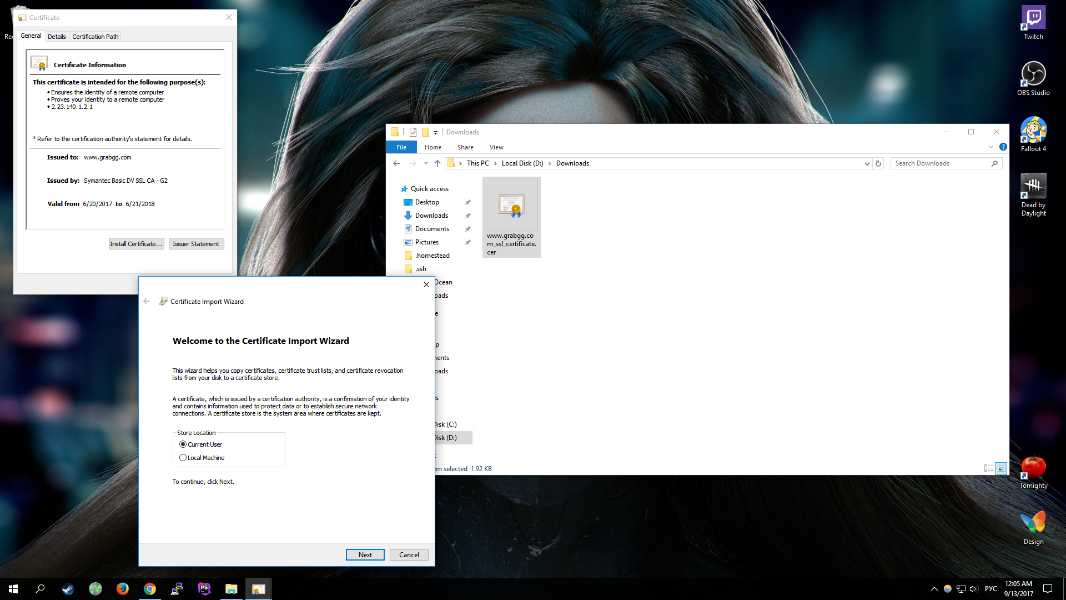Select Downloads in Quick access

coord(431,216)
